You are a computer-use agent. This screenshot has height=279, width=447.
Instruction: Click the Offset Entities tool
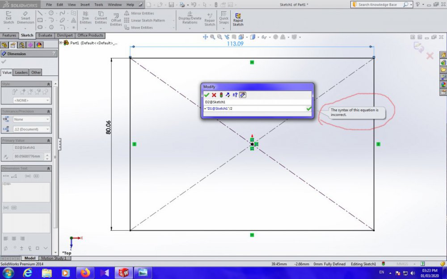pos(116,20)
